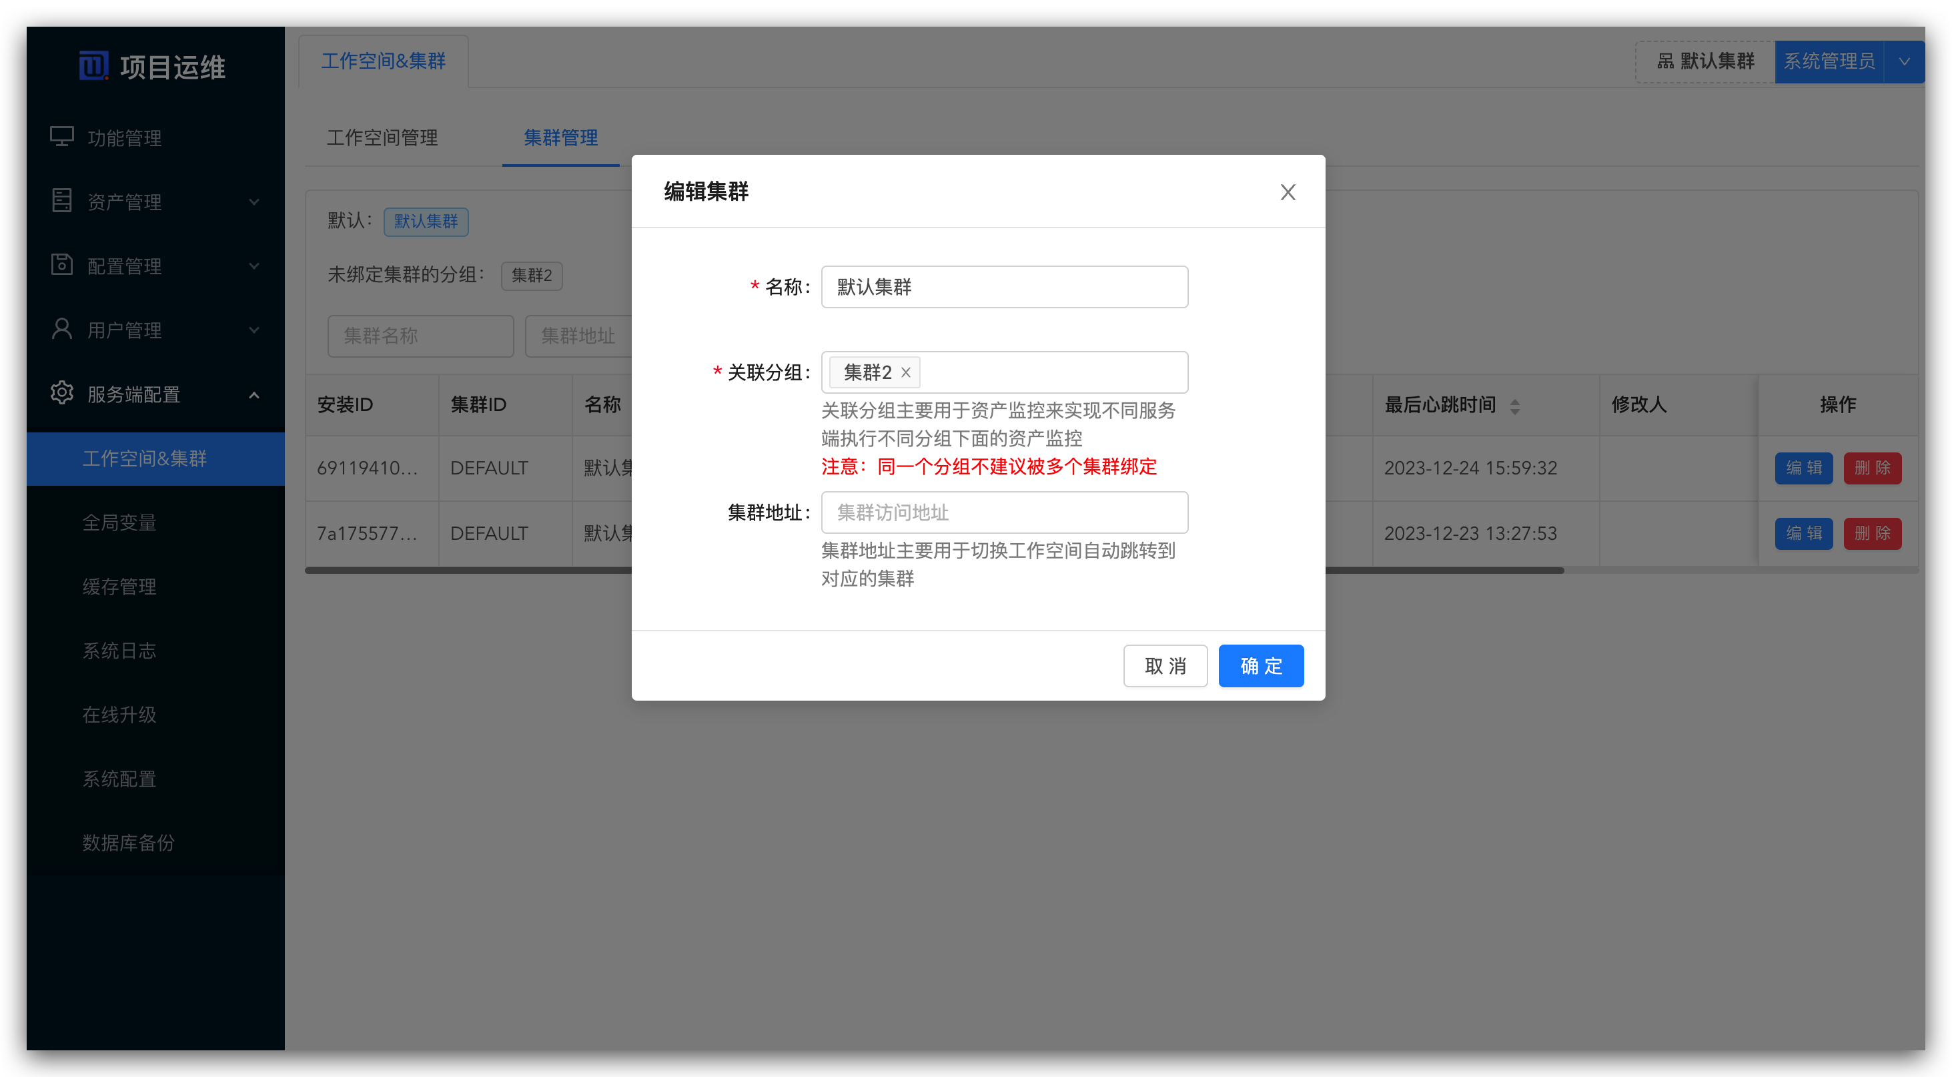Remove the 集群2 tag from 关联分组

[x=906, y=373]
